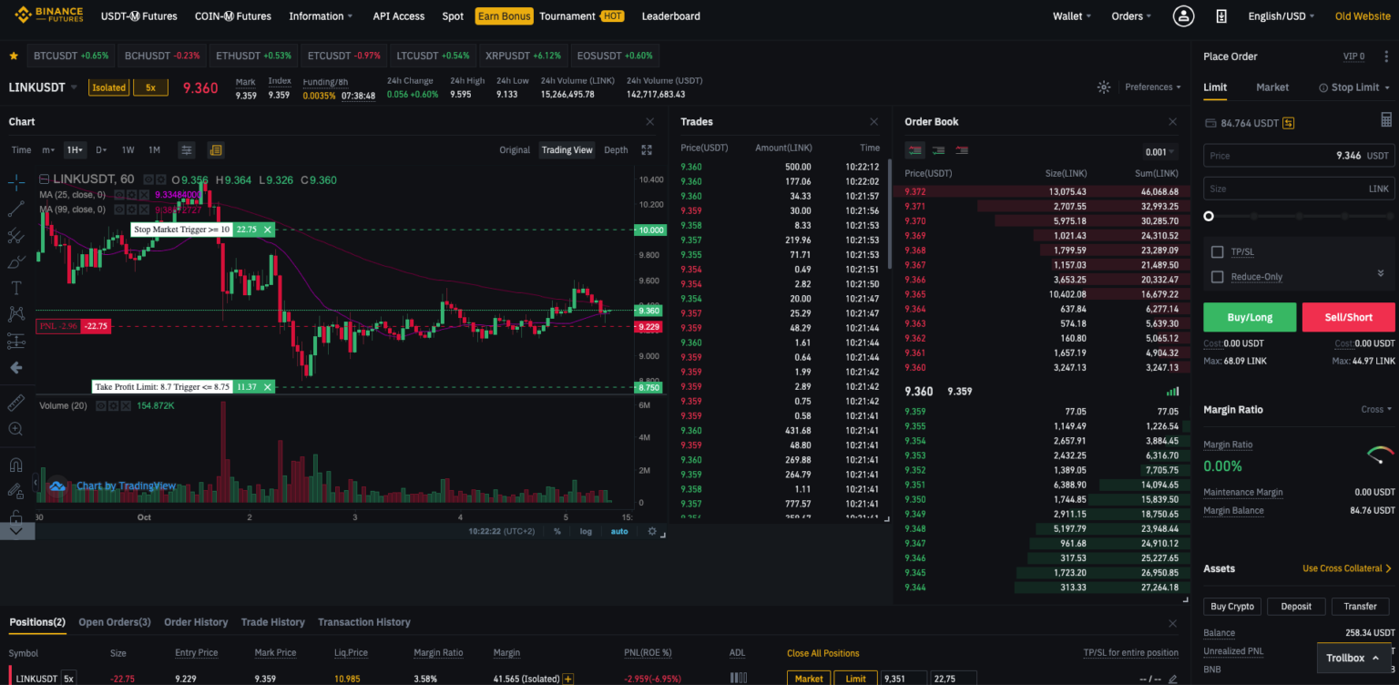1399x685 pixels.
Task: Switch to the Open Orders(3) tab
Action: point(115,622)
